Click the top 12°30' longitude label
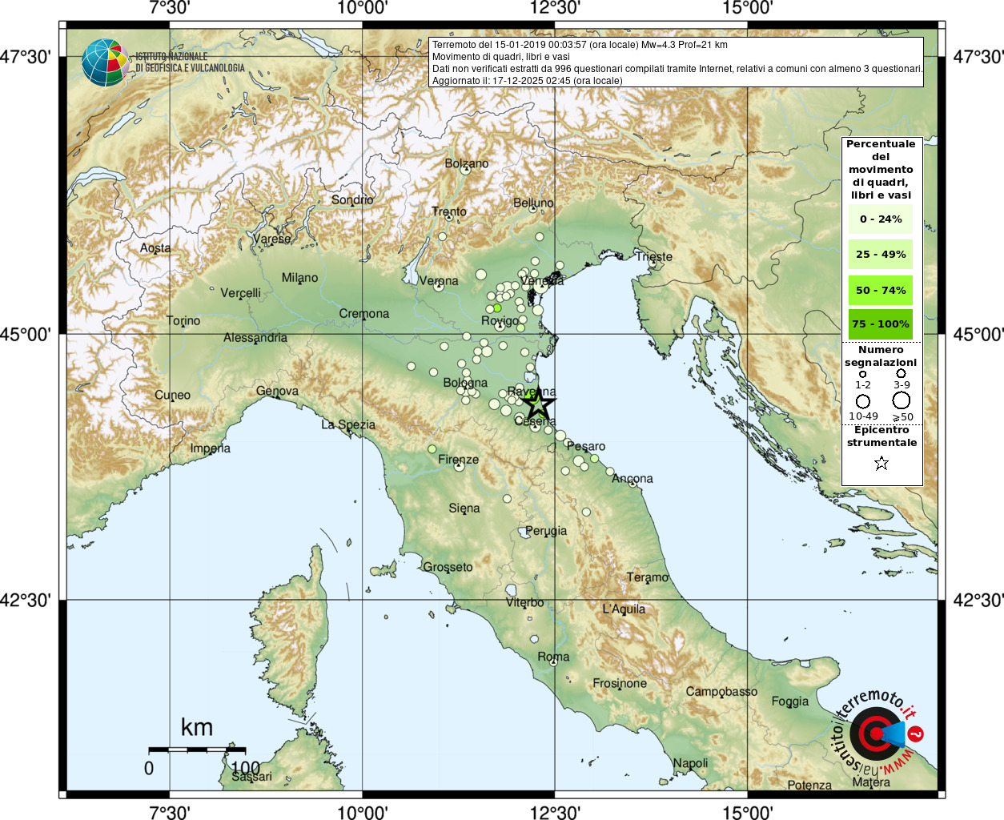 pos(554,8)
